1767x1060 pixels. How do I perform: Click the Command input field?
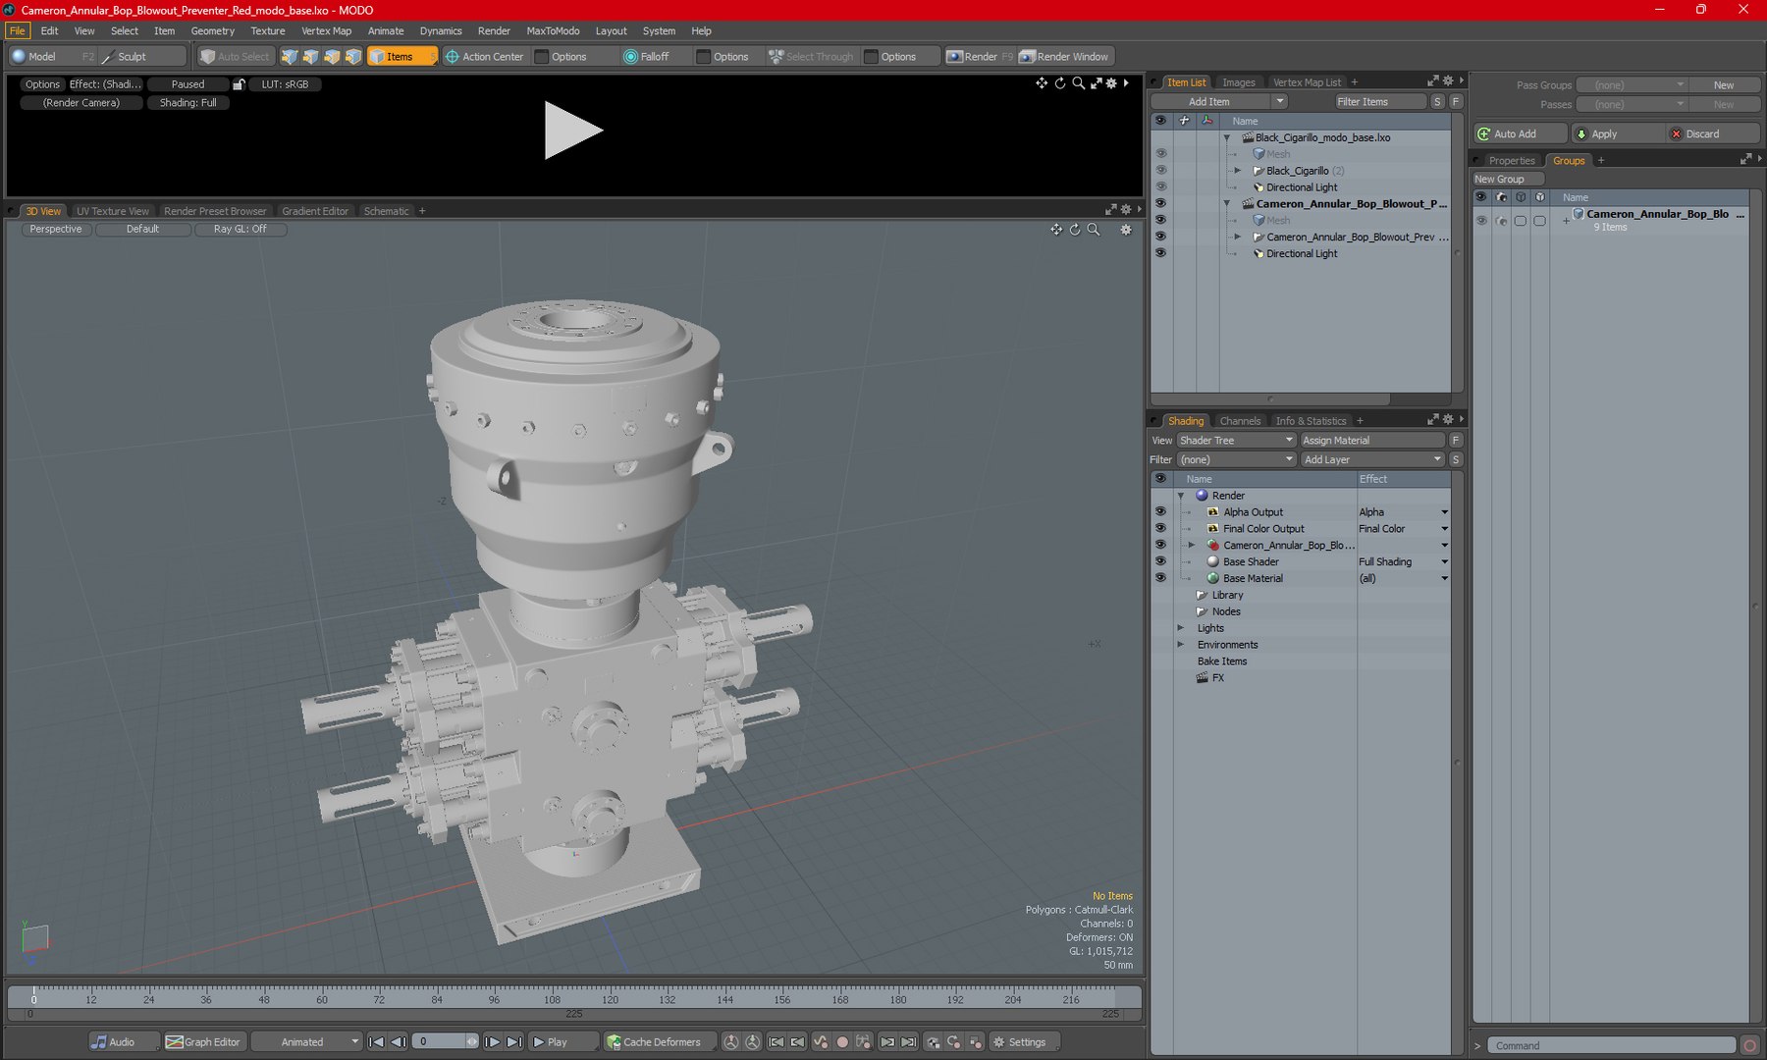pyautogui.click(x=1610, y=1045)
